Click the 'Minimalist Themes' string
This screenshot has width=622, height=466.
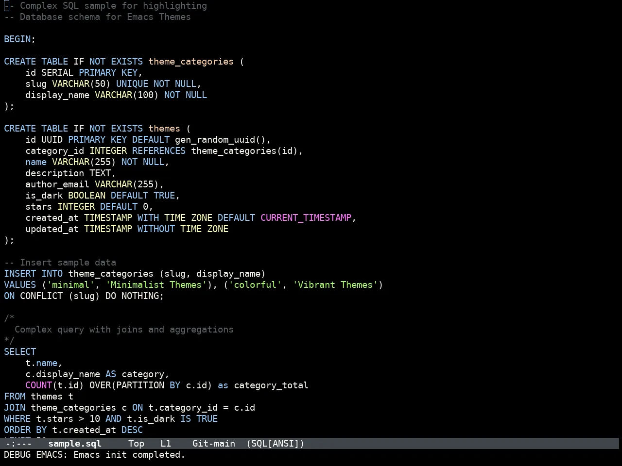(156, 285)
